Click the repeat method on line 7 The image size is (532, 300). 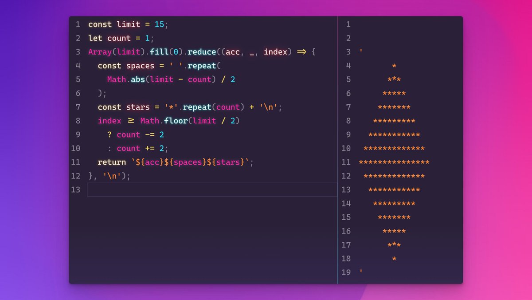click(197, 107)
